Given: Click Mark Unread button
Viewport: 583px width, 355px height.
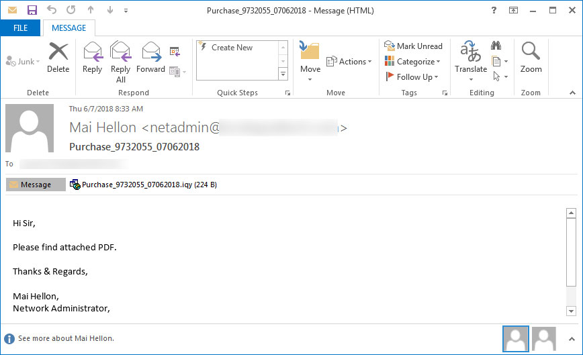Looking at the screenshot, I should click(413, 46).
